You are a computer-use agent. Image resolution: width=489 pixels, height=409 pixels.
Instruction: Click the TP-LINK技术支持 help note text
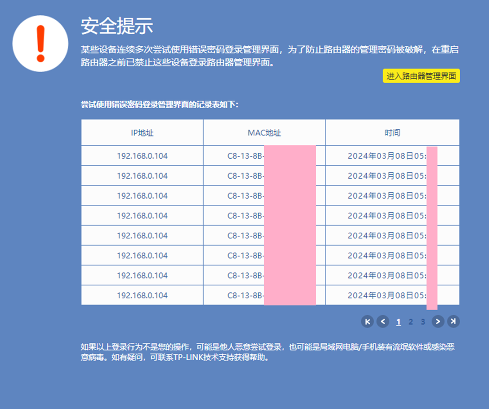267,352
